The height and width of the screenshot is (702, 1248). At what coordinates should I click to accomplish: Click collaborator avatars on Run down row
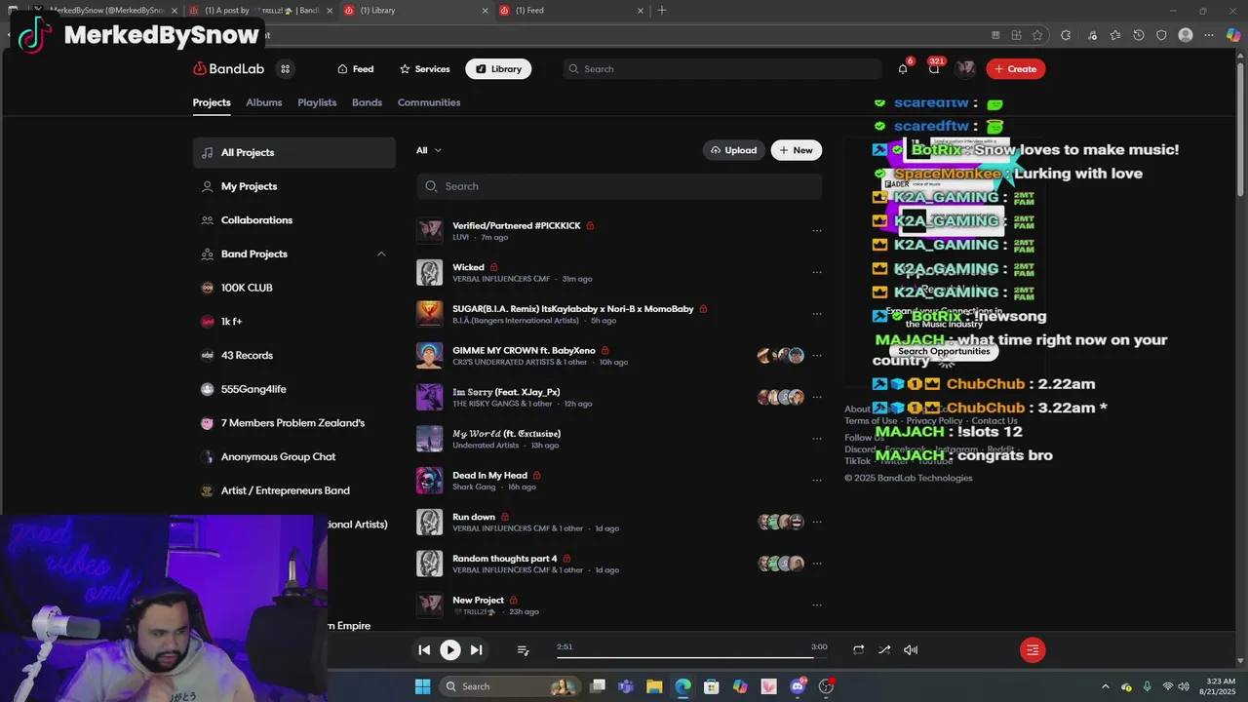[x=781, y=522]
